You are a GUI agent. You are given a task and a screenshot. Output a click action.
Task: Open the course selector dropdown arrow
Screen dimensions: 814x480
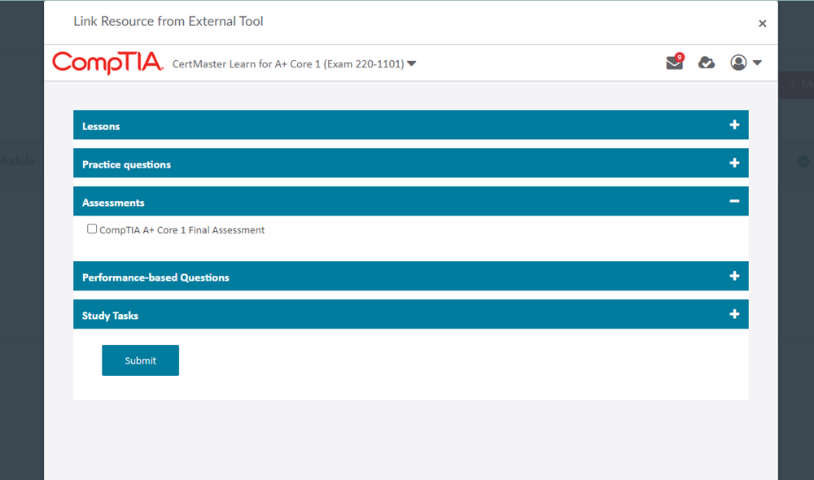pos(413,63)
